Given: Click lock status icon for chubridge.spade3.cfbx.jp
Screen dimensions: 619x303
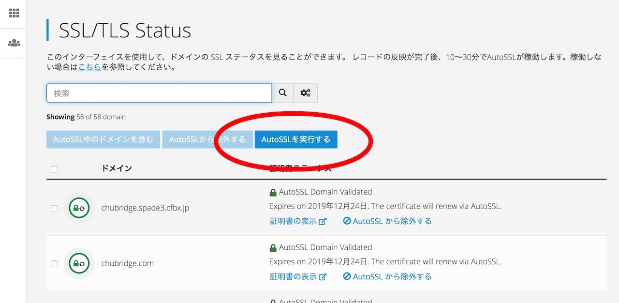Looking at the screenshot, I should 79,208.
